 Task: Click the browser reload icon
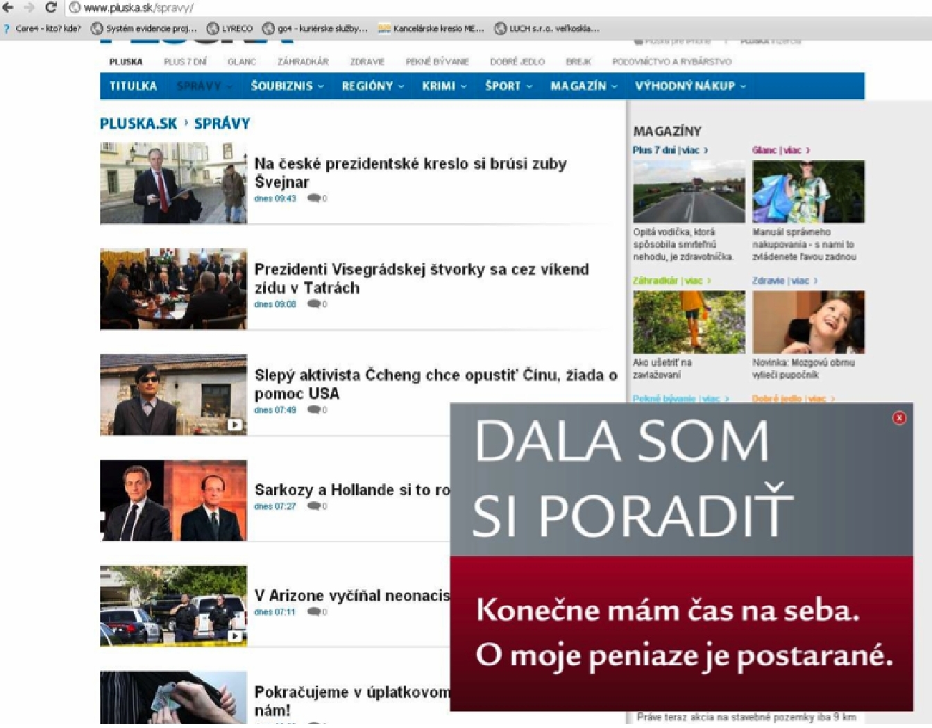(x=51, y=8)
